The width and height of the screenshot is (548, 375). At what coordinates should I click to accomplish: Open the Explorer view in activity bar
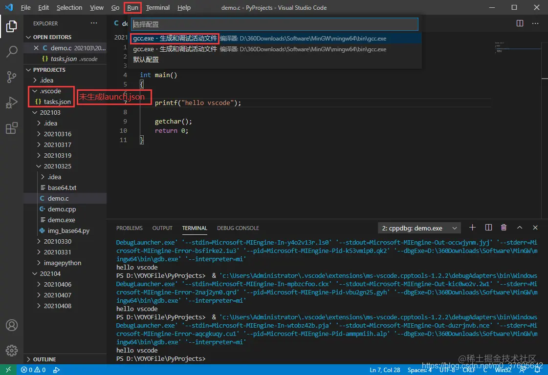point(12,26)
